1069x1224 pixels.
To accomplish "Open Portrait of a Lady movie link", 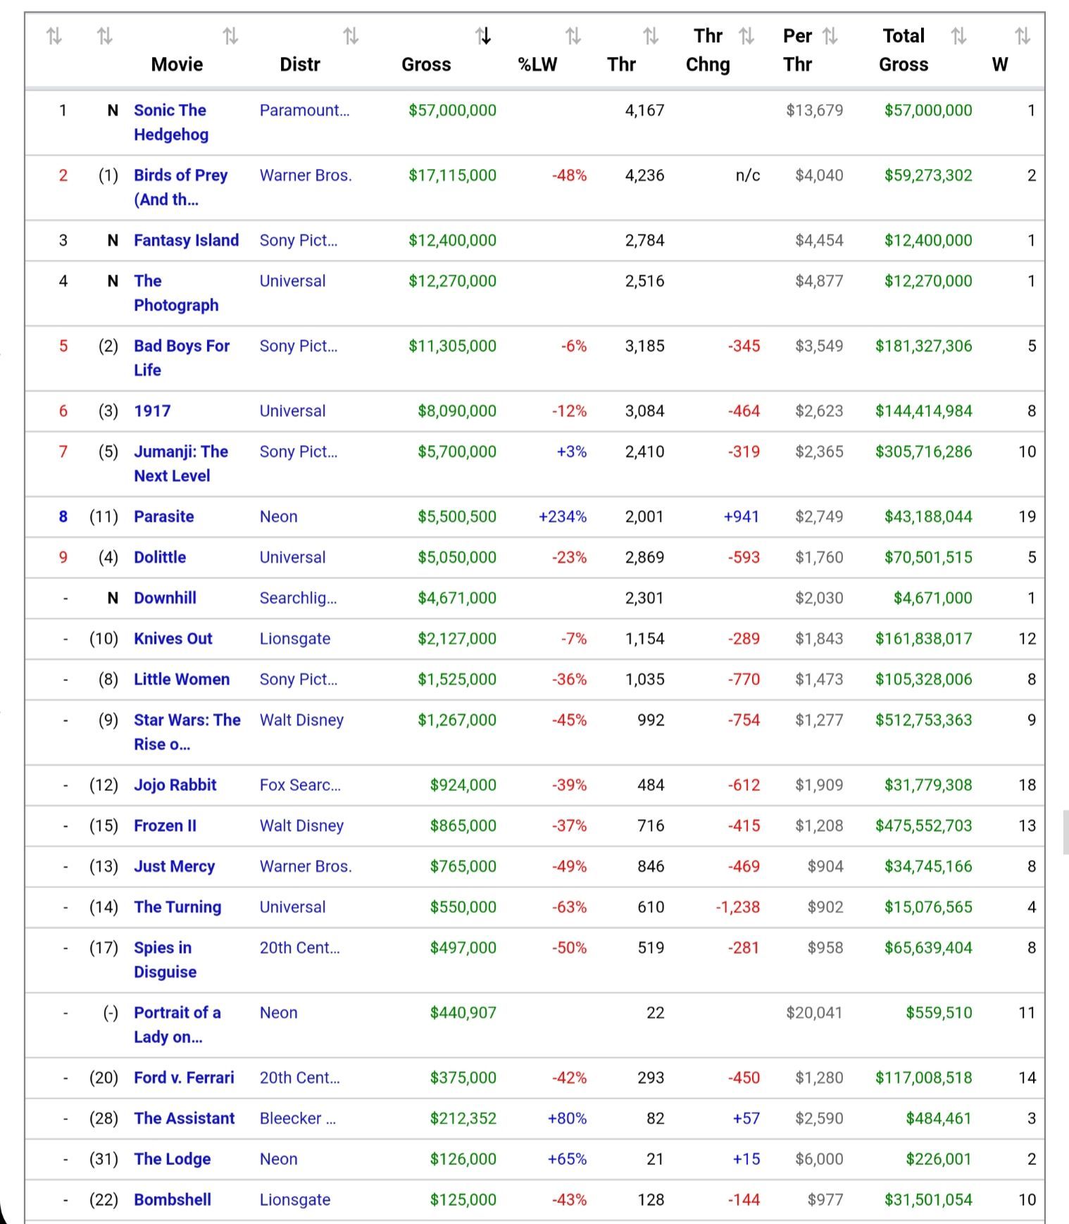I will 177,1025.
